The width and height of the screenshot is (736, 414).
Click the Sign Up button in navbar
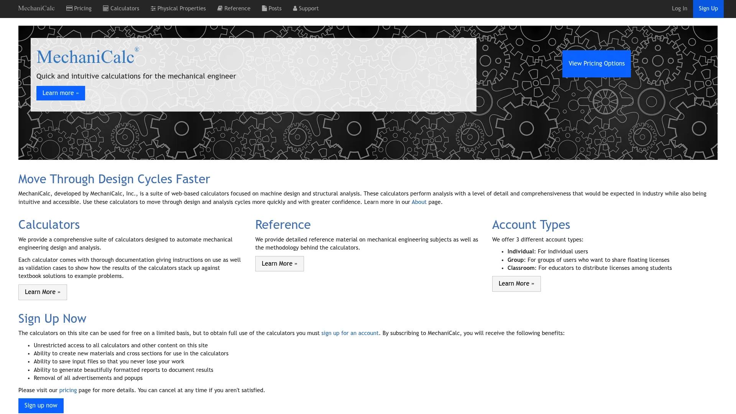tap(708, 8)
